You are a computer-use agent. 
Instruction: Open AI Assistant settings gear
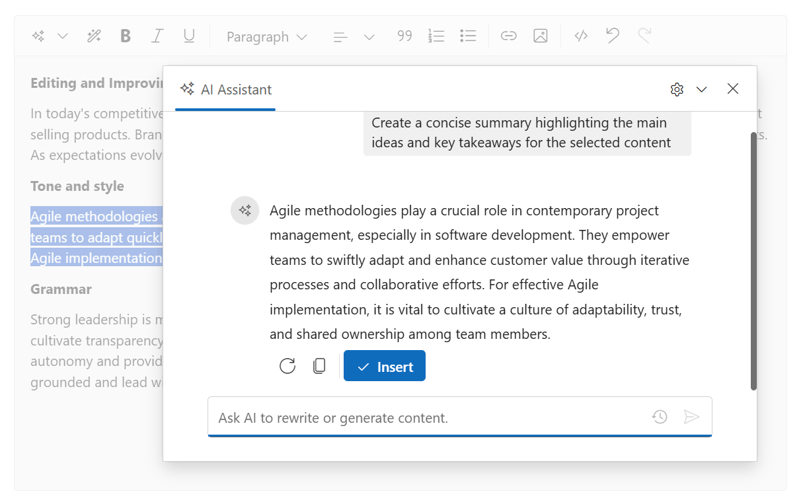[677, 89]
